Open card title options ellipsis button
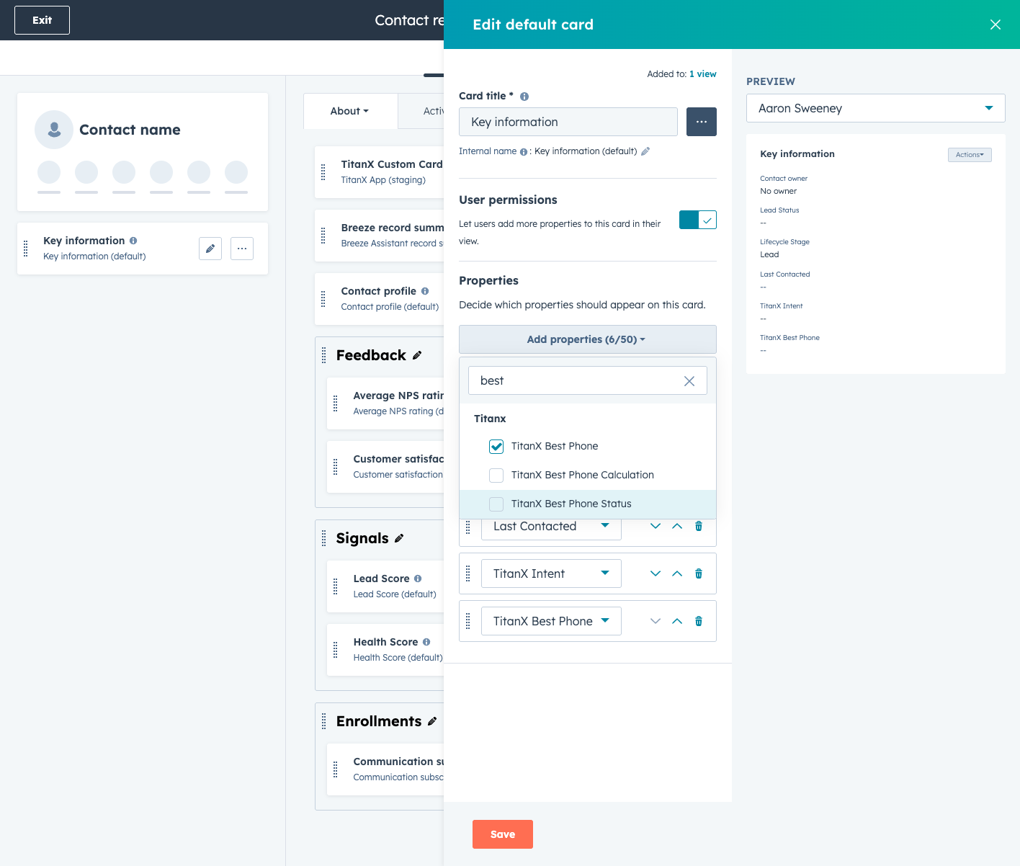The image size is (1020, 866). pyautogui.click(x=702, y=122)
